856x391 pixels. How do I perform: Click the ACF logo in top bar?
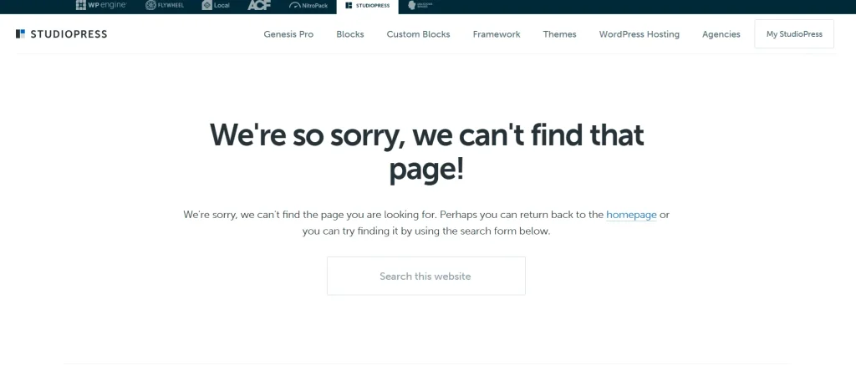[259, 6]
